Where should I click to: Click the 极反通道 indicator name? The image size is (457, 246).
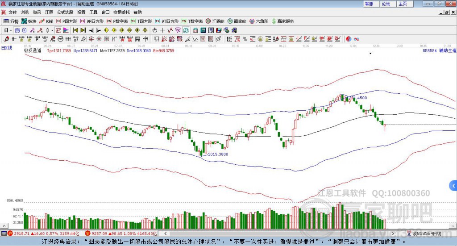coord(33,50)
